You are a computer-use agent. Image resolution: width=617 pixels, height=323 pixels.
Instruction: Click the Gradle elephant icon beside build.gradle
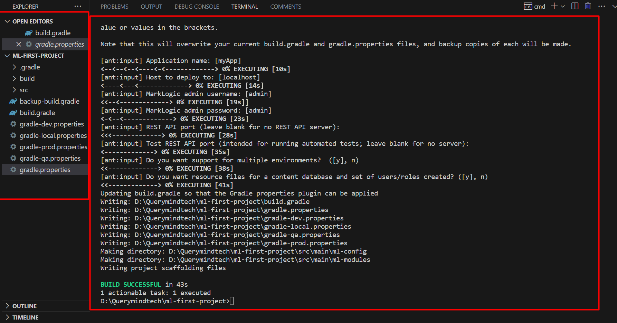[x=29, y=33]
